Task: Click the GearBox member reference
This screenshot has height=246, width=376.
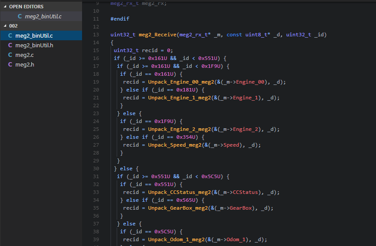Action: [241, 208]
